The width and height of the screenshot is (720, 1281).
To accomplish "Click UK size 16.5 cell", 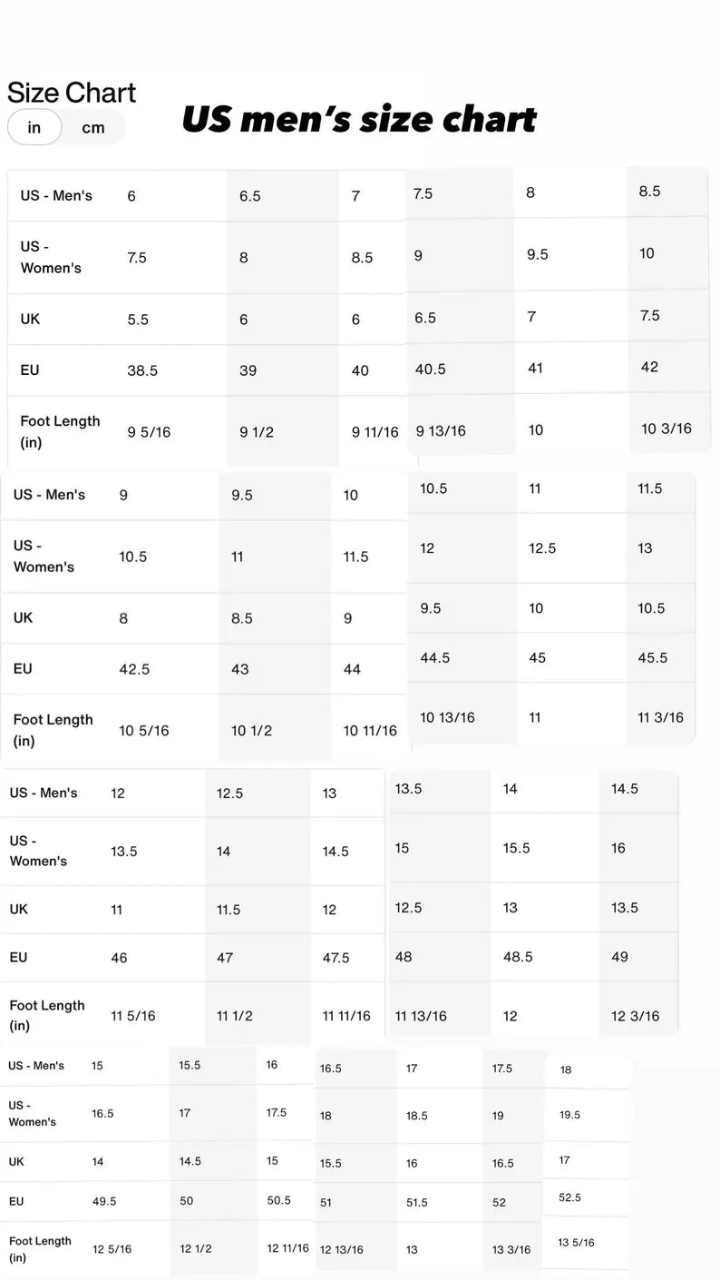I will coord(513,1163).
